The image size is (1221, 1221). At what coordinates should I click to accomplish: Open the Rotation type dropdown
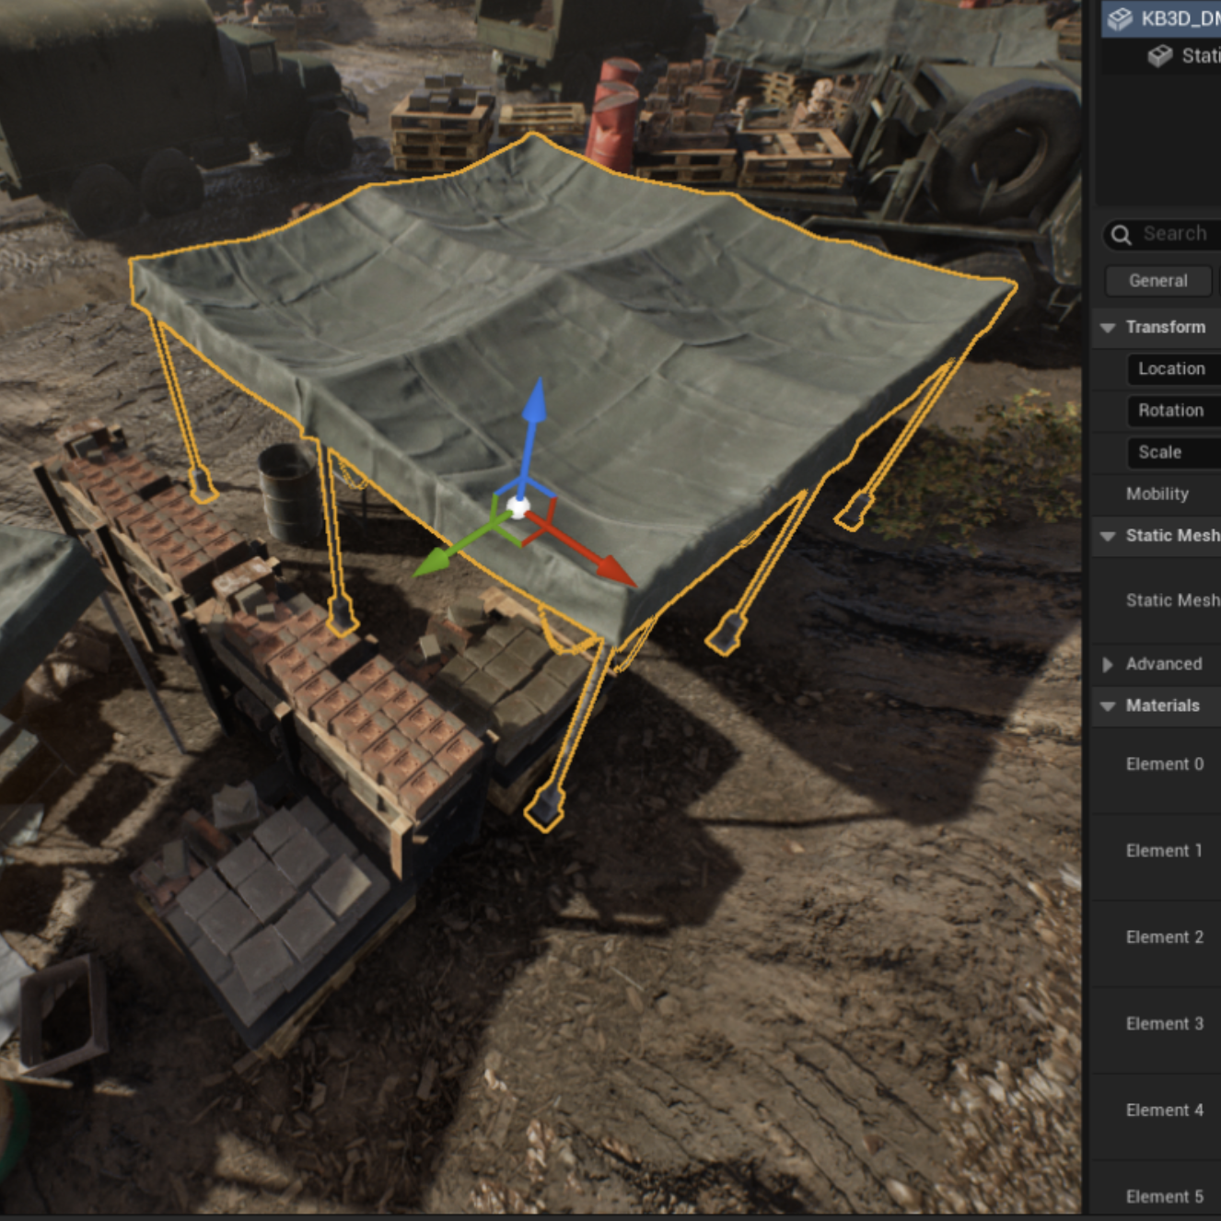point(1173,411)
